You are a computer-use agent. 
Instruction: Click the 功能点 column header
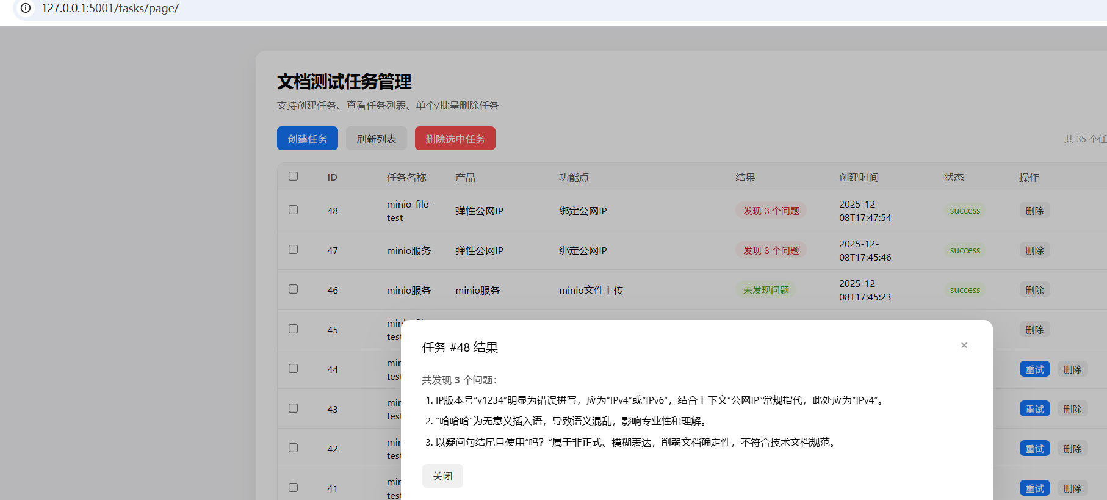click(574, 177)
